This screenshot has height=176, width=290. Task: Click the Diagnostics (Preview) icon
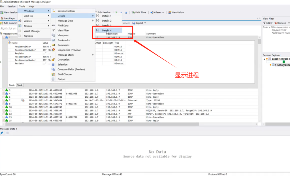click(53, 50)
